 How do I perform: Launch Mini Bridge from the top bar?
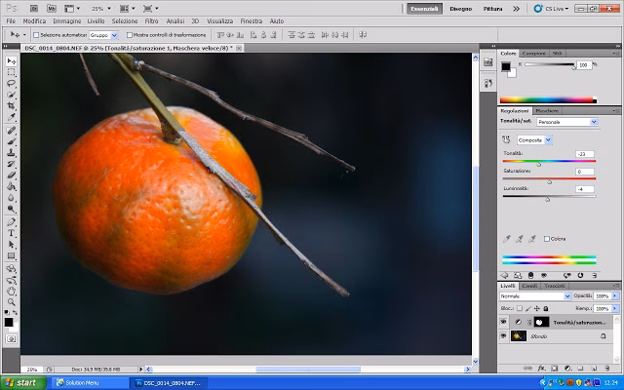tap(52, 8)
